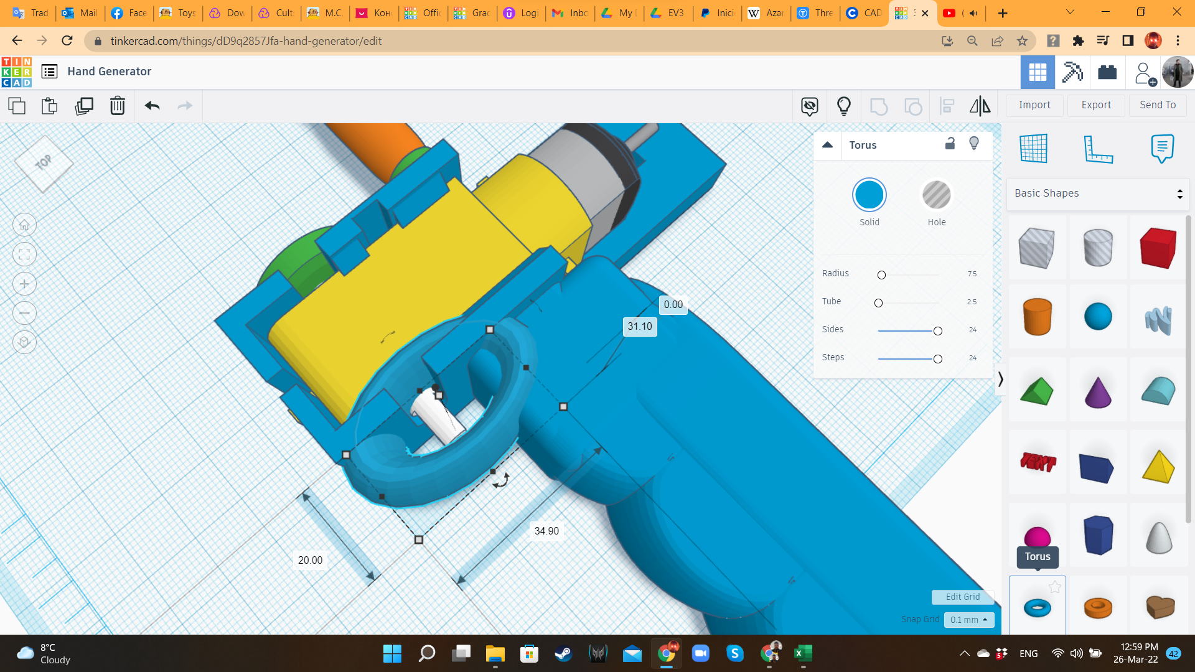The image size is (1195, 672).
Task: Open the Snap Grid size dropdown
Action: (968, 620)
